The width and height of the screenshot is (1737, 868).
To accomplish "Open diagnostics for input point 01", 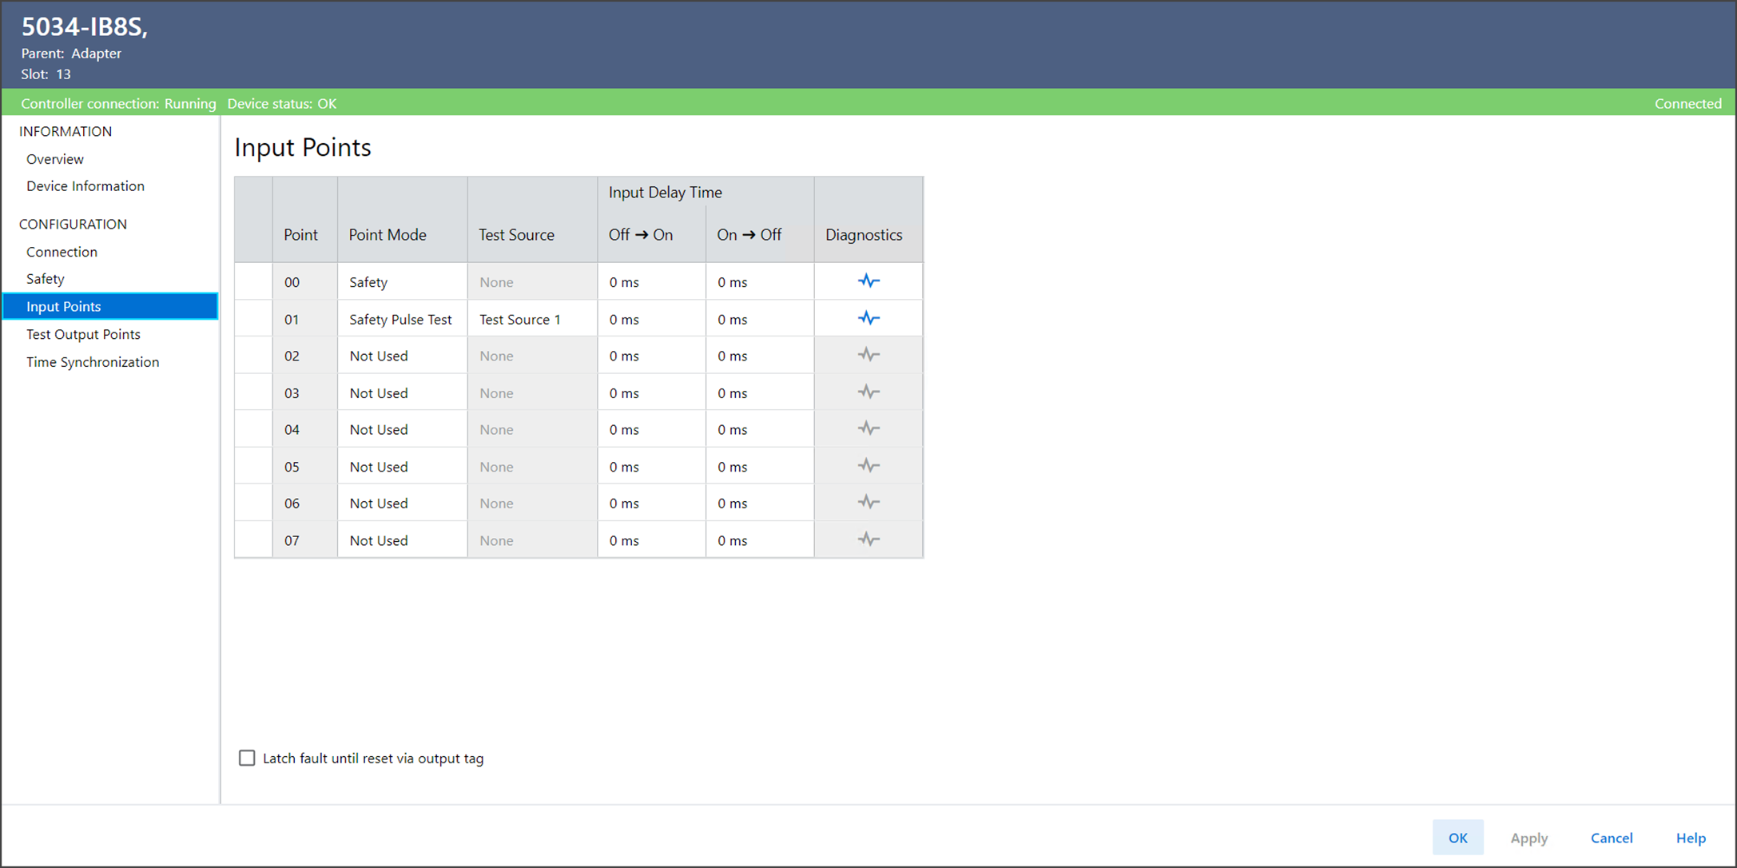I will click(x=868, y=318).
